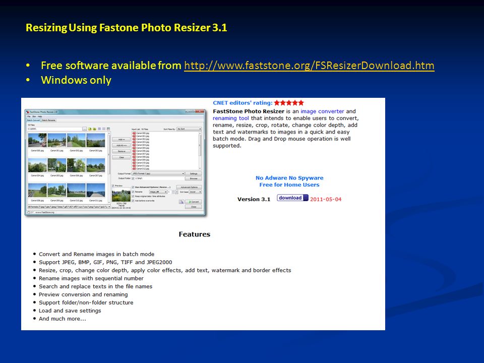Select thumbnail Canon305.jpg

(x=57, y=165)
